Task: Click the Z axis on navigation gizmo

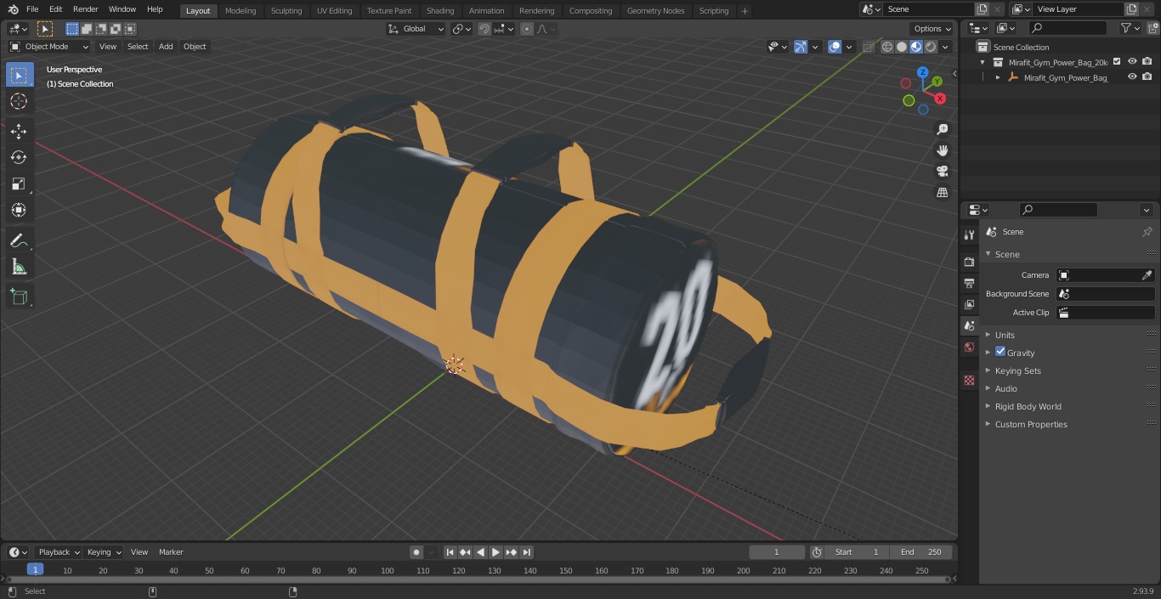Action: pos(923,72)
